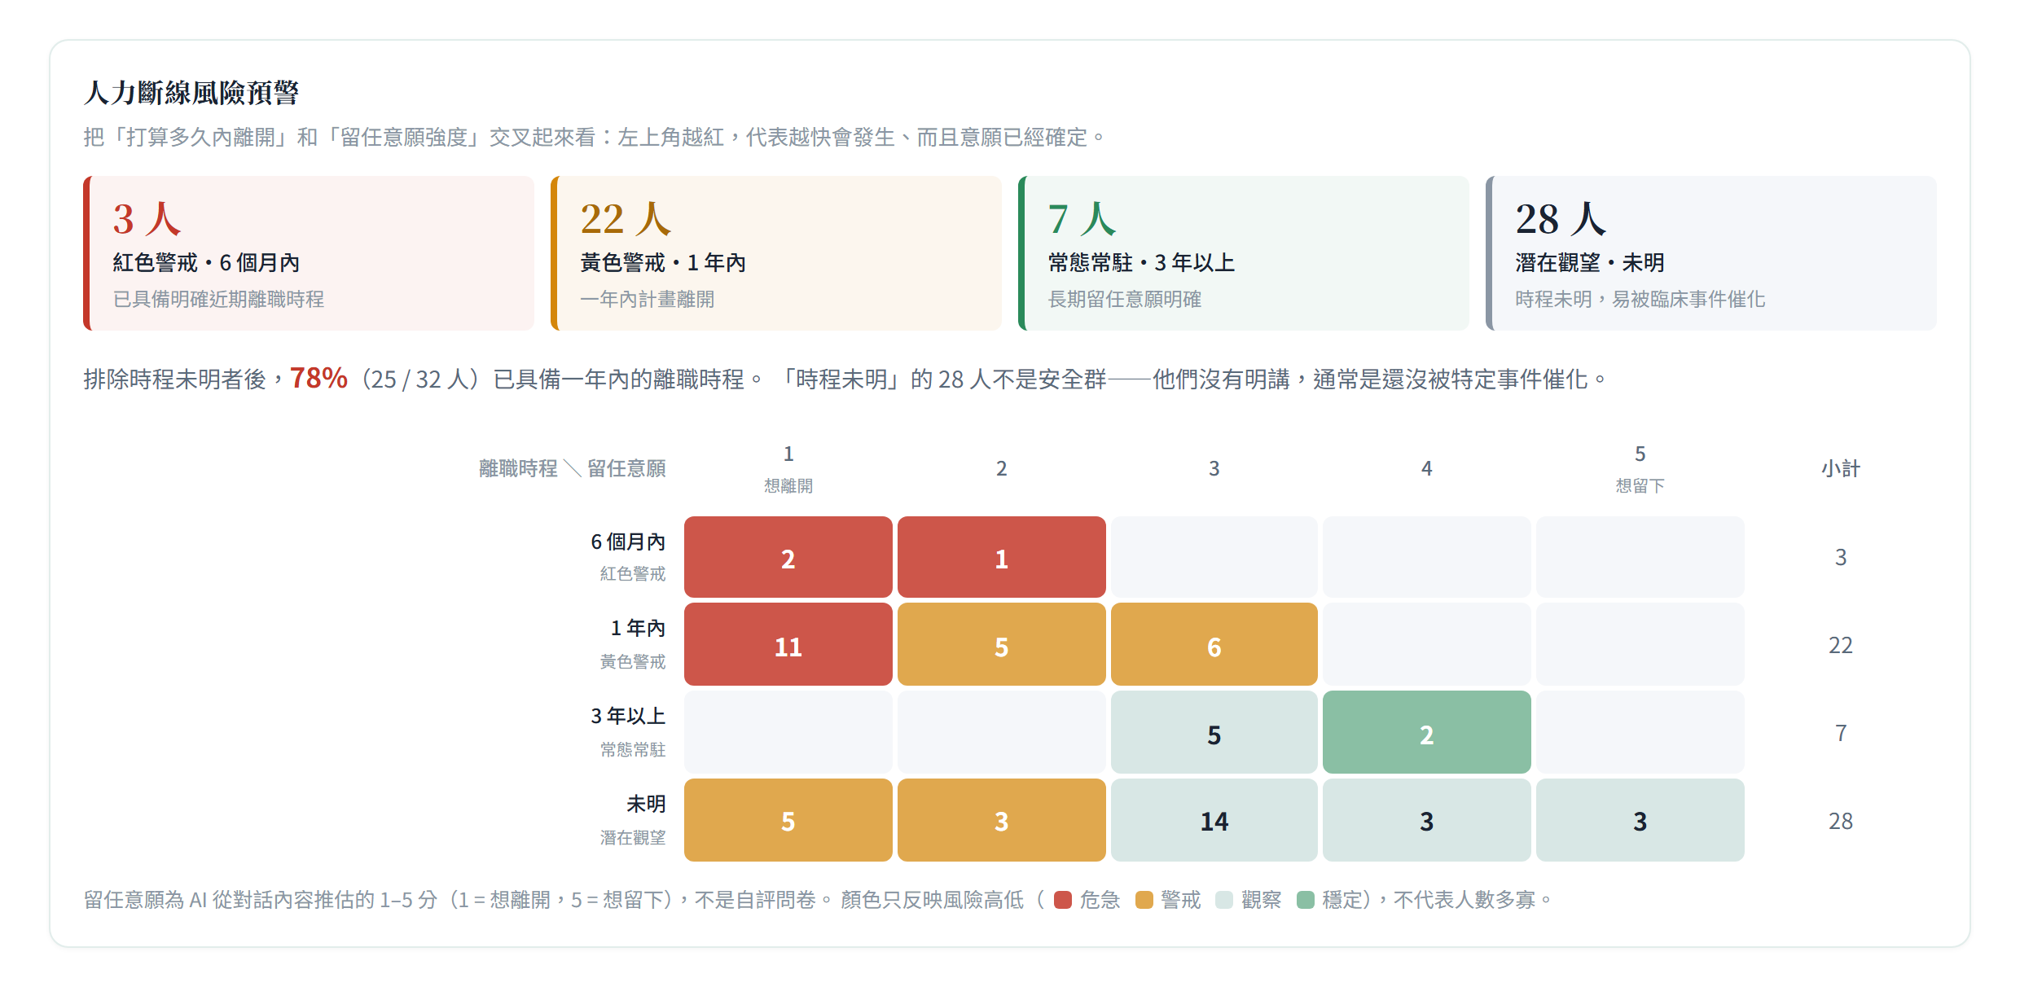Click the 22 人 yellow alert card
The image size is (2020, 987).
[x=776, y=253]
